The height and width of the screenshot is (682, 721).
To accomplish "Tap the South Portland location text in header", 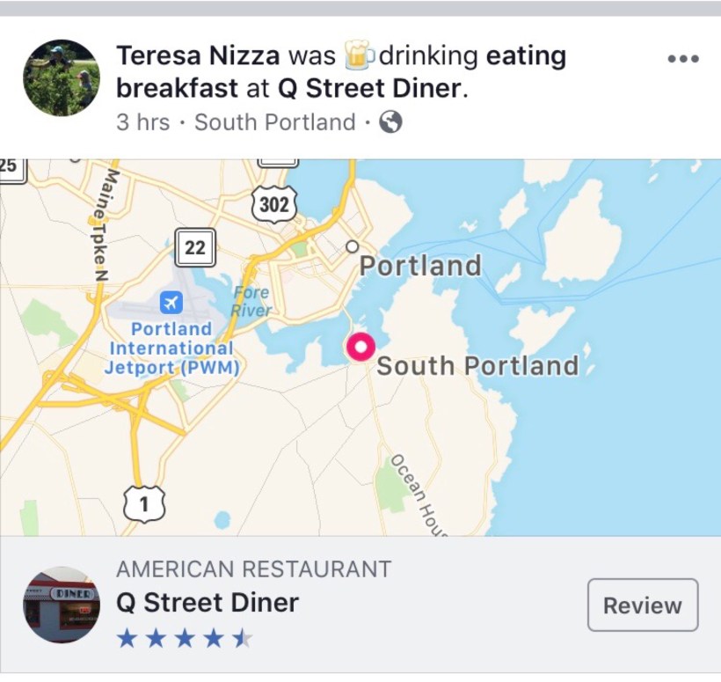I will coord(274,122).
